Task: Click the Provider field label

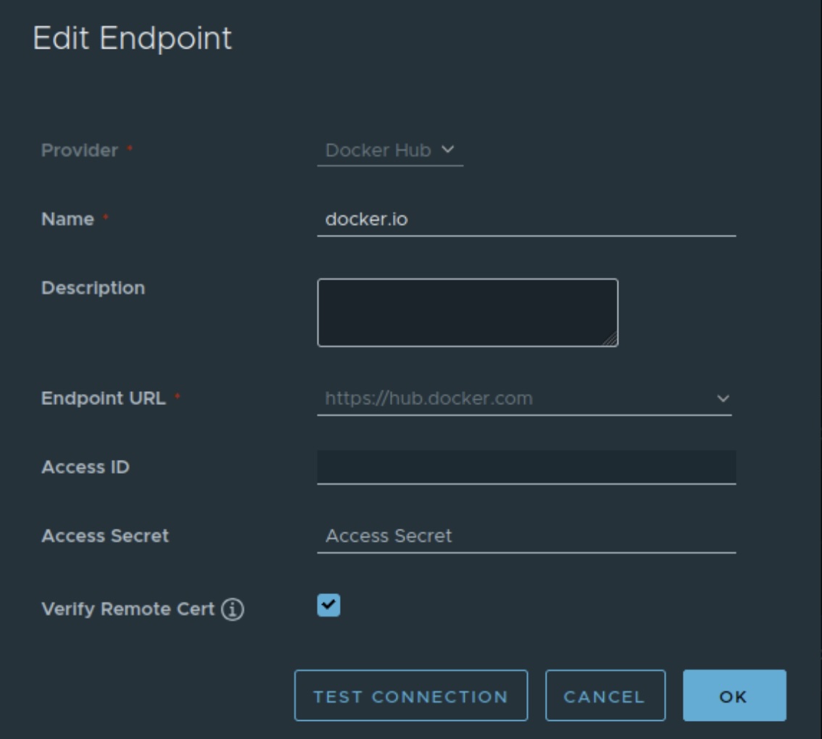Action: click(79, 151)
